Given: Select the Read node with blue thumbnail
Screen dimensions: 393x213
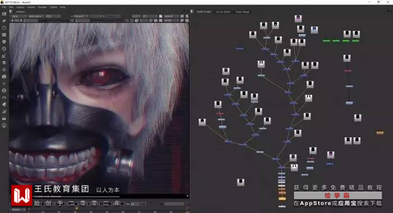Looking at the screenshot, I should [x=314, y=30].
